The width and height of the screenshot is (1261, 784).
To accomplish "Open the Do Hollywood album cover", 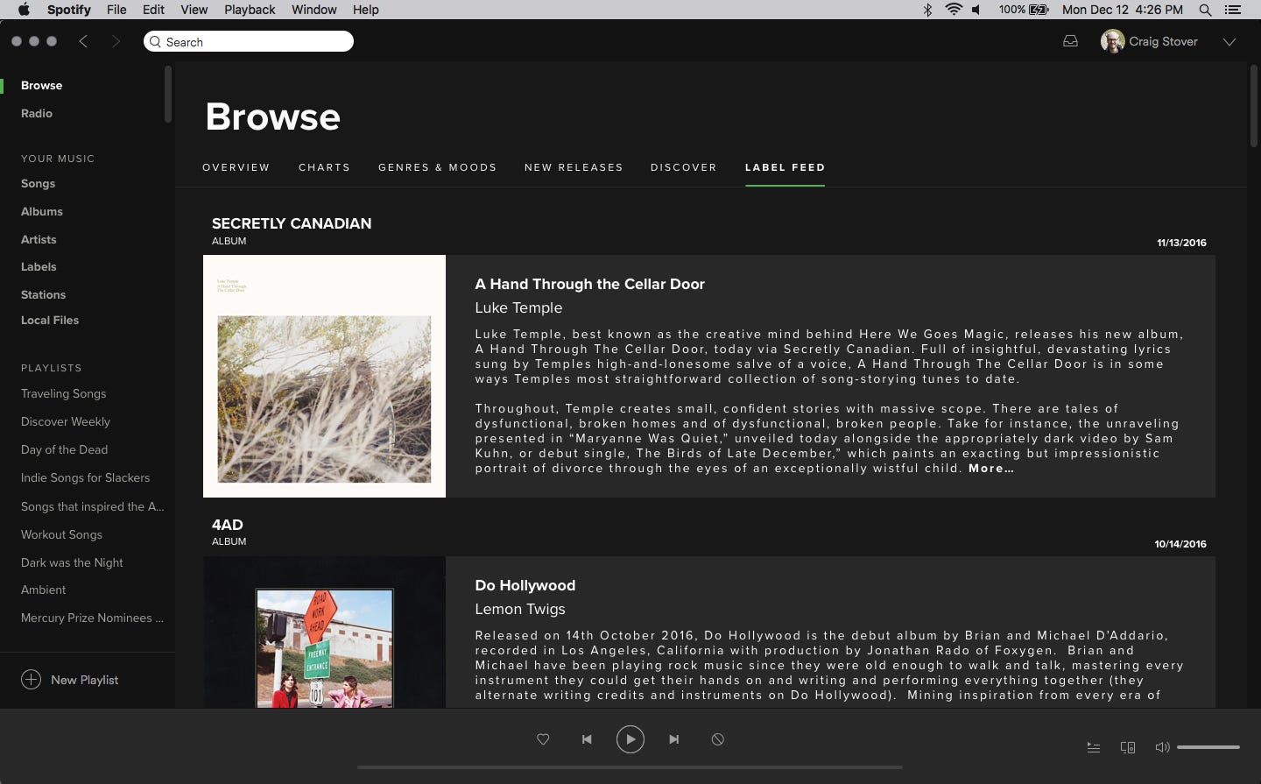I will [x=324, y=632].
